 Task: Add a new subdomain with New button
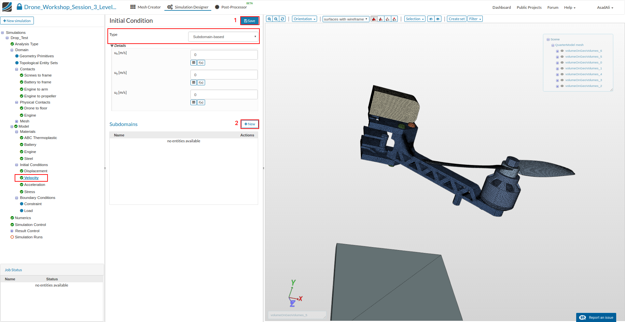point(250,124)
